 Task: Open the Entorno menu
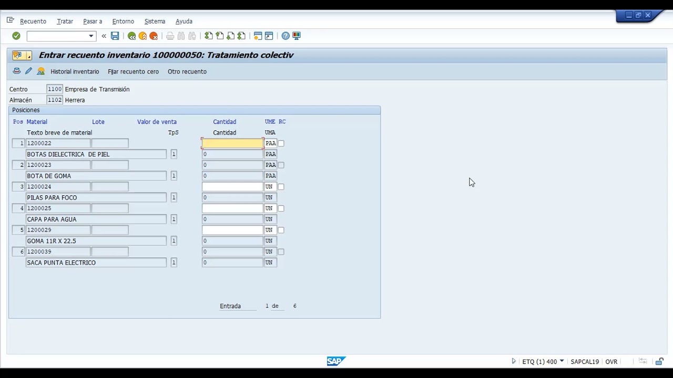pyautogui.click(x=123, y=21)
